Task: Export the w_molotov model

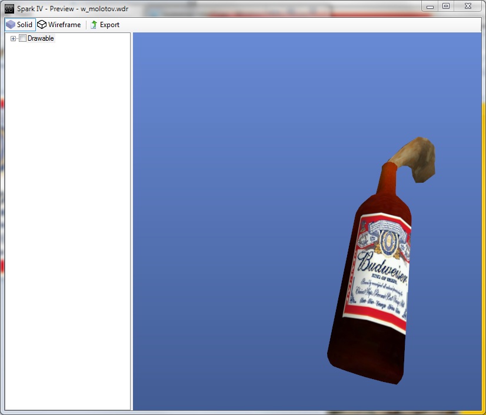Action: 105,25
